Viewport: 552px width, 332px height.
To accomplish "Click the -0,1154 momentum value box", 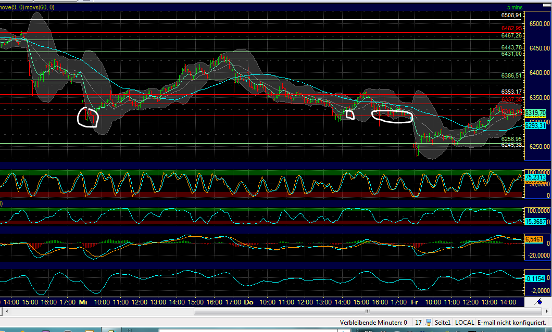I will [535, 279].
